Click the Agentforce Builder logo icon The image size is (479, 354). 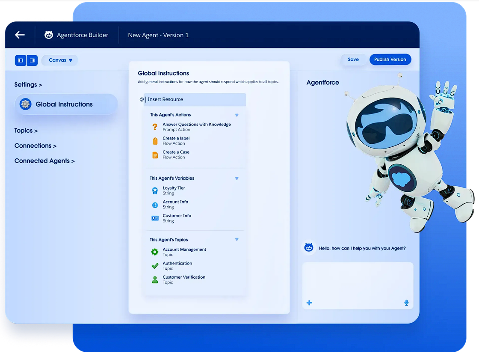[x=49, y=35]
